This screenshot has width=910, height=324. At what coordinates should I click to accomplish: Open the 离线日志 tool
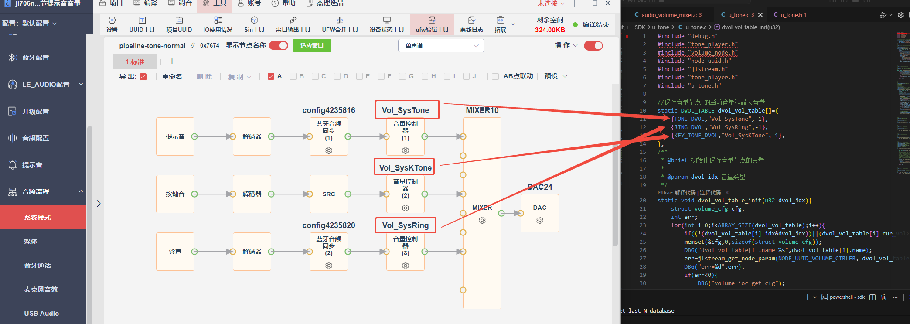click(x=472, y=25)
